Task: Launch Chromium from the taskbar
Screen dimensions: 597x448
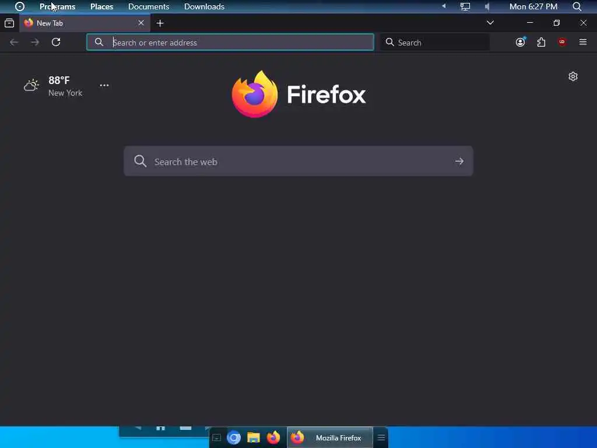Action: click(x=234, y=437)
